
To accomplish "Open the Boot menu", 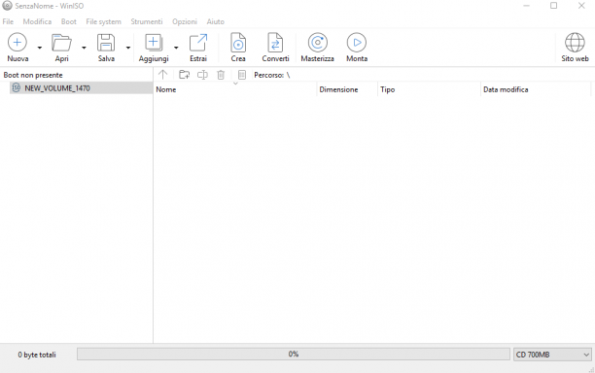I will pyautogui.click(x=69, y=21).
